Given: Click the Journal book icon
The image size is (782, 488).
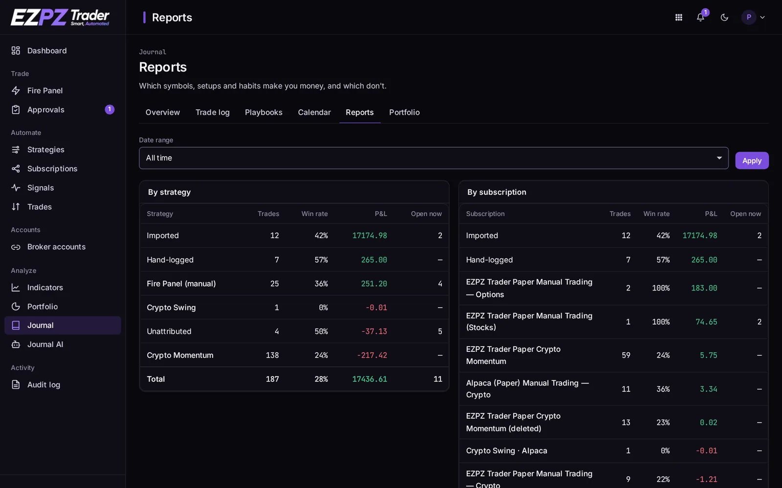Looking at the screenshot, I should pos(16,325).
